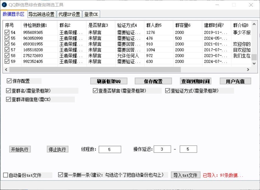
Task: Toggle 查验证方式(需登录框架) checkbox
Action: (168, 91)
